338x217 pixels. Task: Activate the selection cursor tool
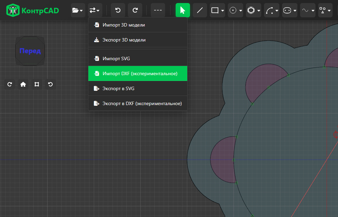(x=183, y=10)
